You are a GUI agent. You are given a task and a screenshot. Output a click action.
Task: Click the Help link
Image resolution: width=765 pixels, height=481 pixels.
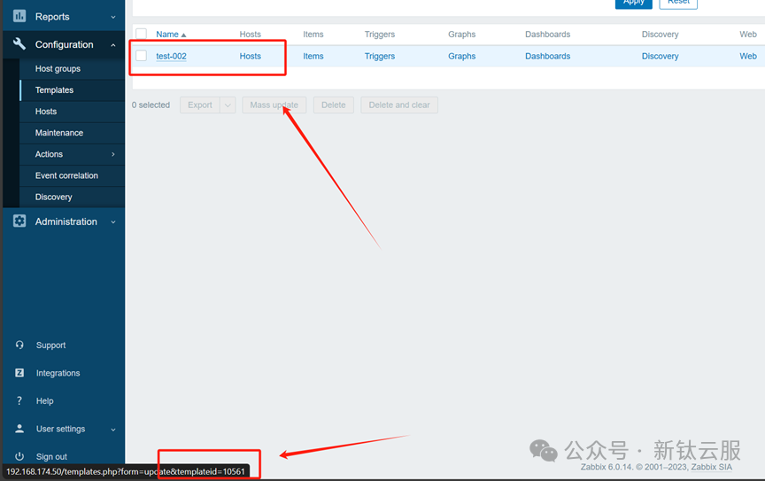point(45,401)
